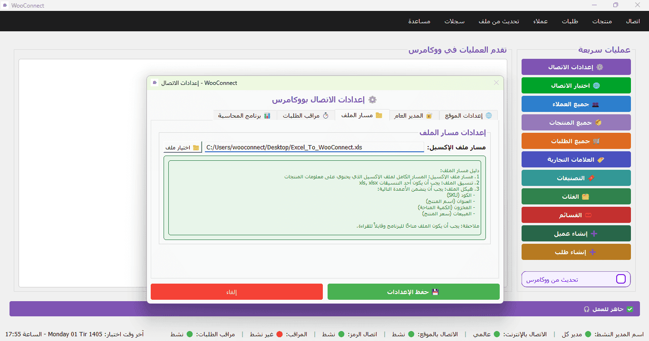
Task: Open the 'الفئات' quick action button
Action: click(576, 197)
